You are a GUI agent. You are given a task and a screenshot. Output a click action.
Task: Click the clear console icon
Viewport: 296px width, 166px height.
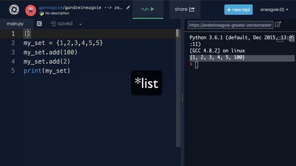(x=292, y=40)
